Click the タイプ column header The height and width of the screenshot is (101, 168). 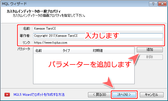(x=76, y=50)
